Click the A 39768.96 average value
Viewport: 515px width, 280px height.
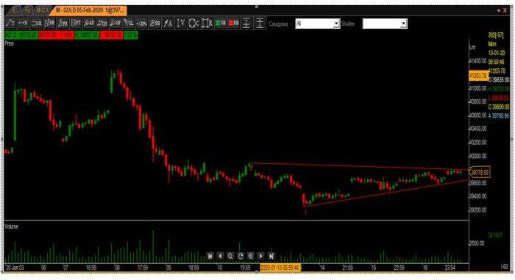coord(498,116)
